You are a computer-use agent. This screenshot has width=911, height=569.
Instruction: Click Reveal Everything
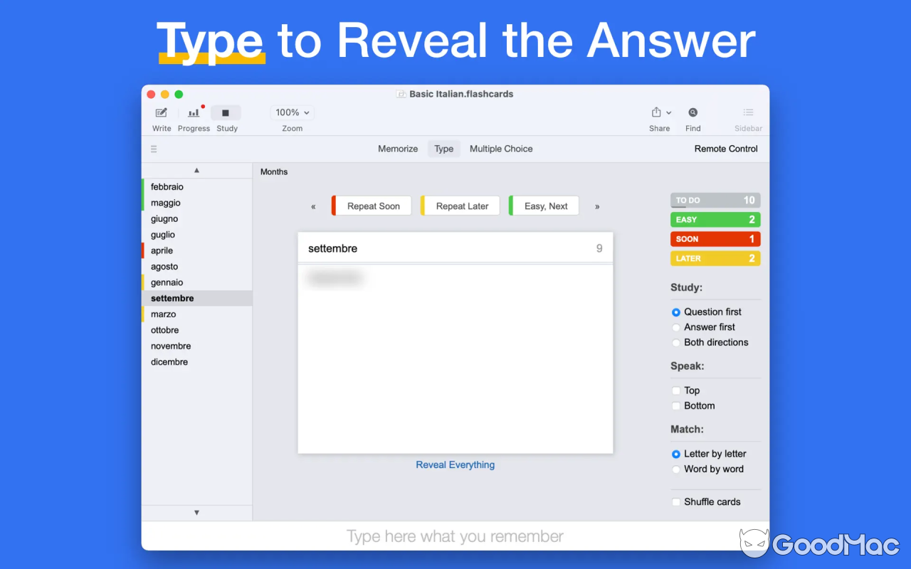(455, 464)
